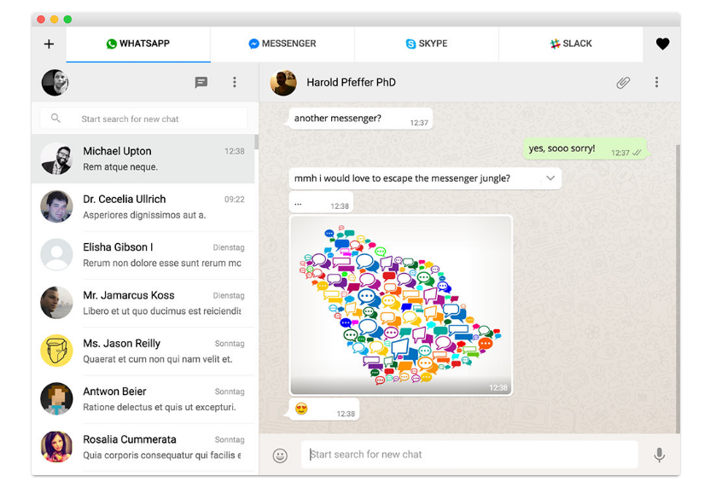Open Dr. Cecelia Ullrich chat

(143, 206)
